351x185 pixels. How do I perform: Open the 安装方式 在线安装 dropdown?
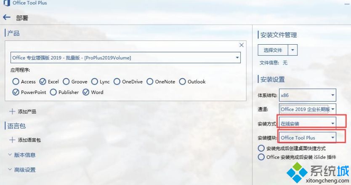[x=307, y=123]
